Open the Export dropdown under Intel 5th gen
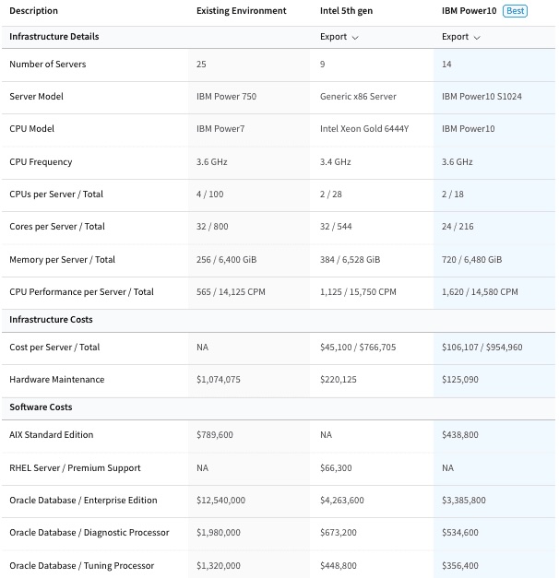 [x=339, y=37]
